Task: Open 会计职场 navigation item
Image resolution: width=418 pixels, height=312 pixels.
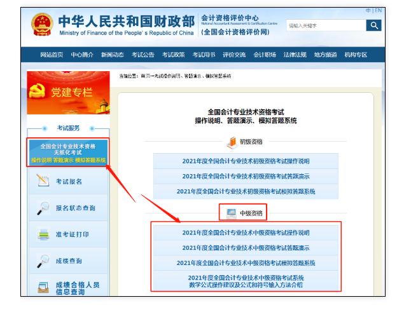Action: tap(265, 55)
